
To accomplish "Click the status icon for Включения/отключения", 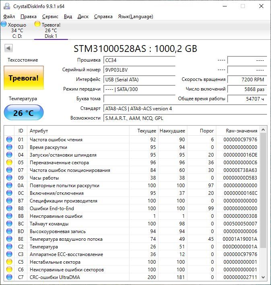I will [9, 193].
